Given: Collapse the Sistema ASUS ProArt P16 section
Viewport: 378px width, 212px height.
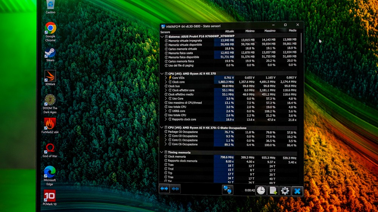Looking at the screenshot, I should [x=162, y=37].
